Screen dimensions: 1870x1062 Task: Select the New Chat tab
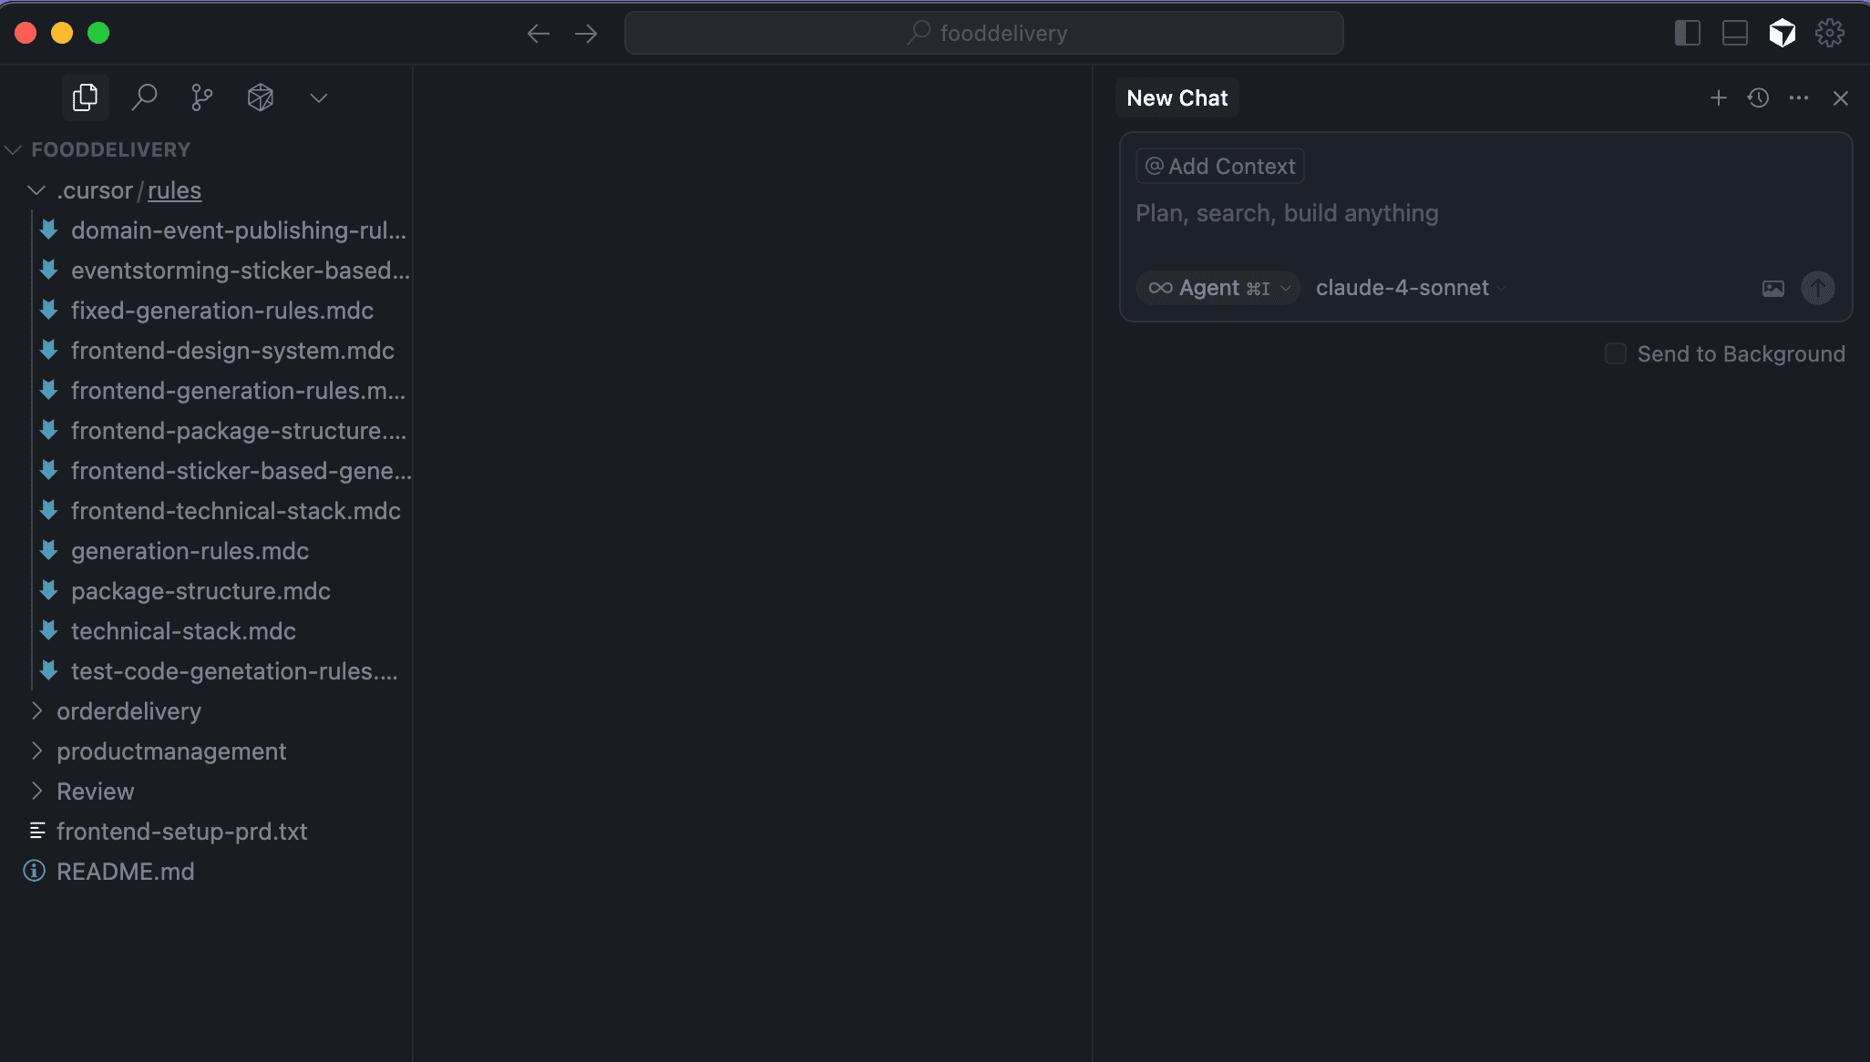(1176, 97)
